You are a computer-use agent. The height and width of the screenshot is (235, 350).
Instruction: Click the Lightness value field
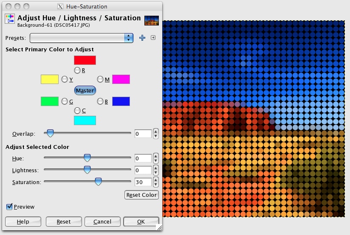143,171
